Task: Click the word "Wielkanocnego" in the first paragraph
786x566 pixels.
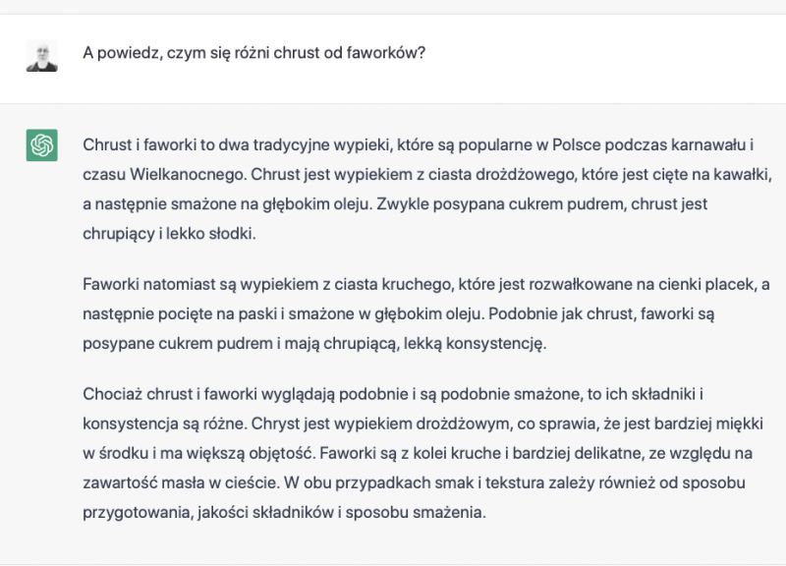Action: pos(188,174)
